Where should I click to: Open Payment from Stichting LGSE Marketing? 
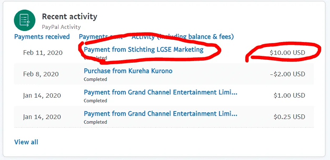[x=144, y=50]
